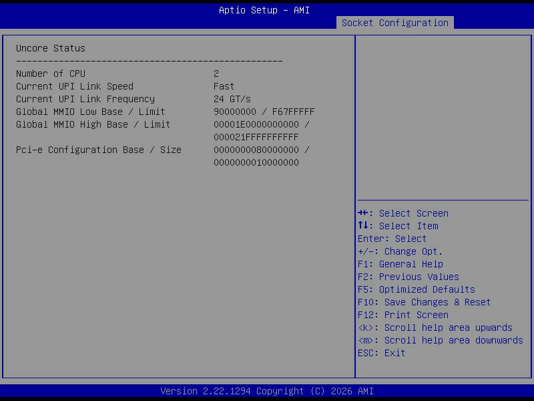Click the Fast link speed value
Screen dimensions: 534x401
224,86
